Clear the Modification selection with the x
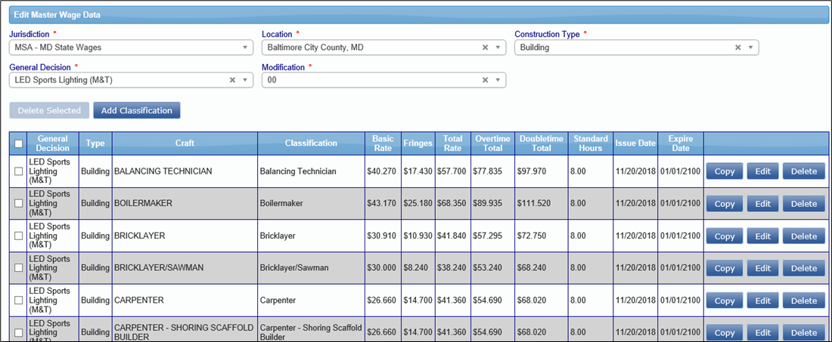The width and height of the screenshot is (832, 342). point(485,80)
